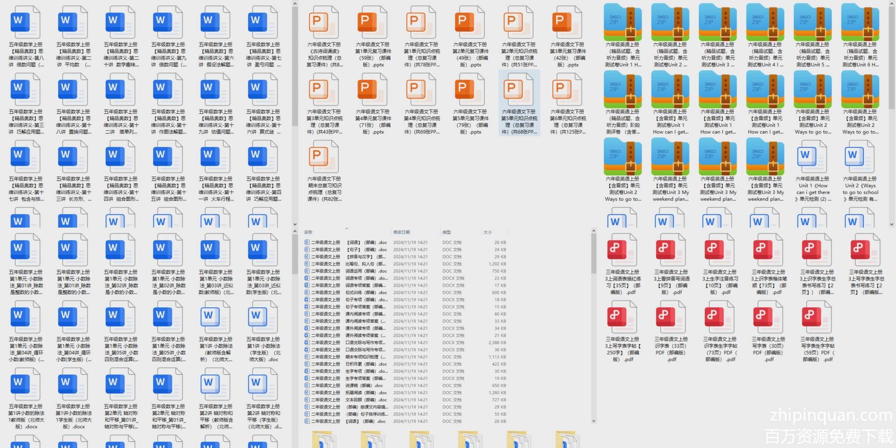Sort file list by 名称 column header
The image size is (896, 448).
click(309, 232)
